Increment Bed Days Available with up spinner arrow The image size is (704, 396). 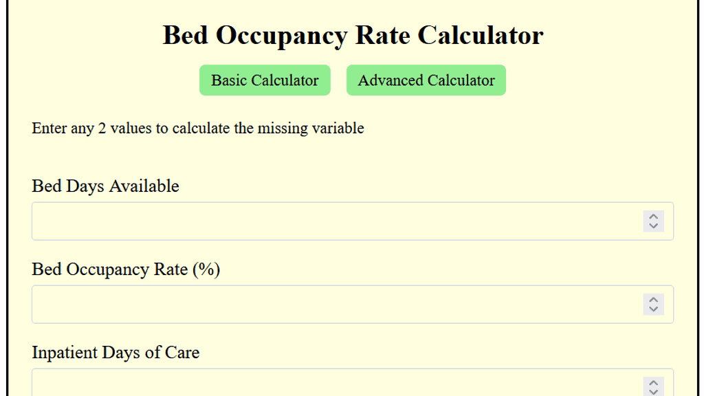tap(653, 217)
